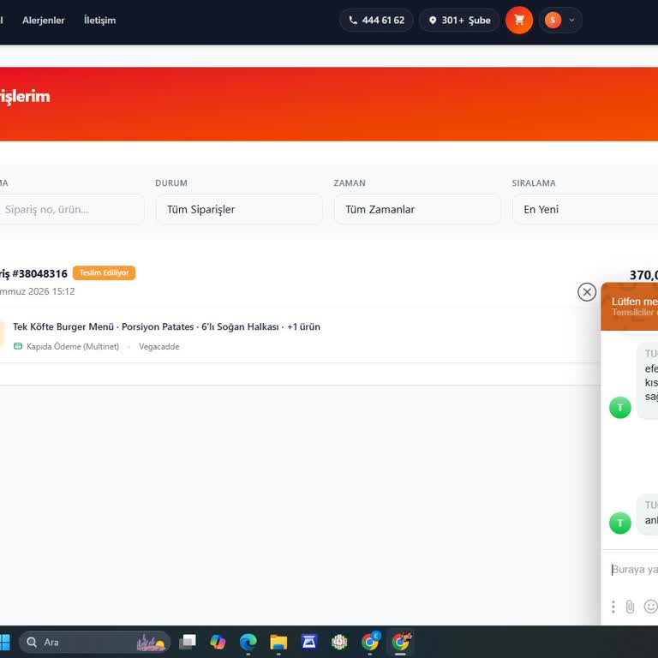The width and height of the screenshot is (658, 658).
Task: Click the orange S profile avatar
Action: (553, 20)
